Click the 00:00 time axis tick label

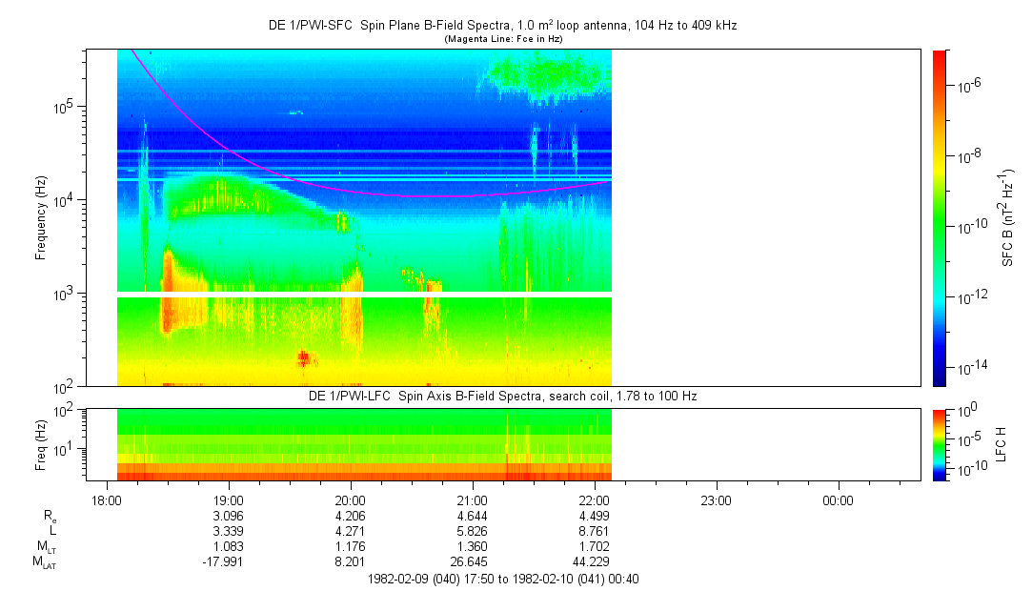point(838,499)
